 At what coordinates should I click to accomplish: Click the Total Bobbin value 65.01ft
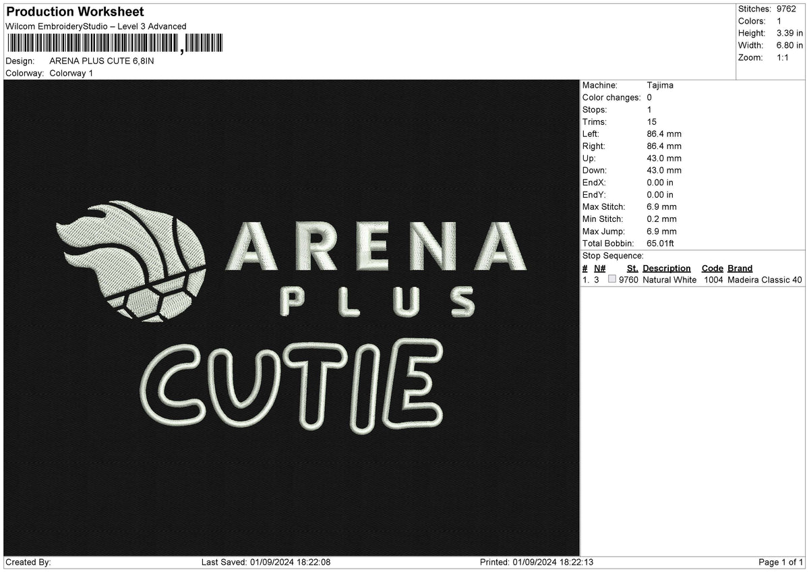click(x=661, y=243)
